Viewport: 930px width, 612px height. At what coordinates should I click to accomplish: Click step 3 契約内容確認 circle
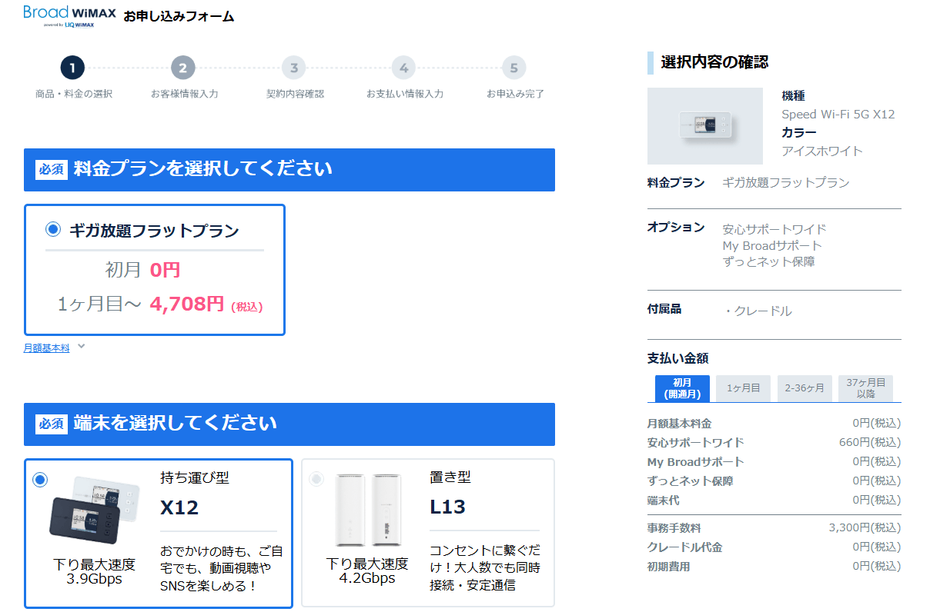(293, 68)
